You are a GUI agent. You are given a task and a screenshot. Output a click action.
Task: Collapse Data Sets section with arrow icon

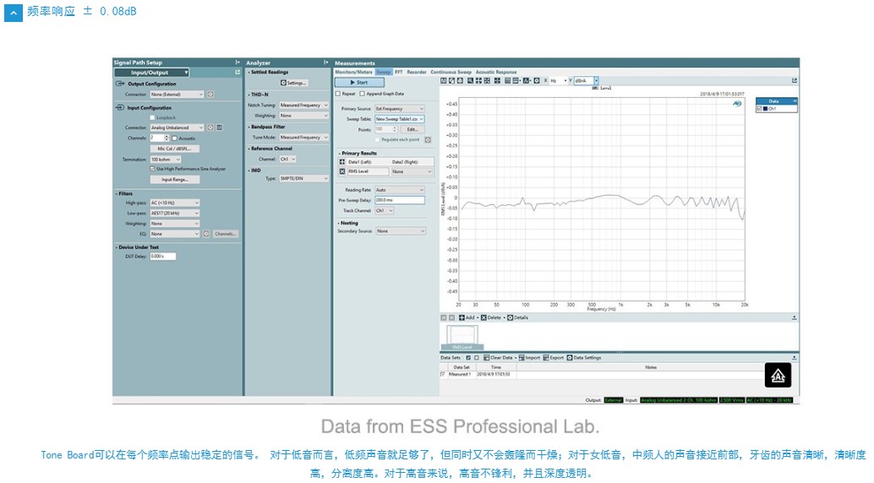pyautogui.click(x=795, y=358)
